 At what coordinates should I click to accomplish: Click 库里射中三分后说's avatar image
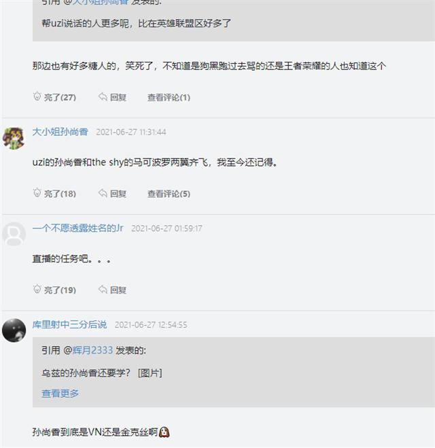[x=14, y=330]
